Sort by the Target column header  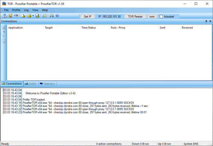pos(62,28)
